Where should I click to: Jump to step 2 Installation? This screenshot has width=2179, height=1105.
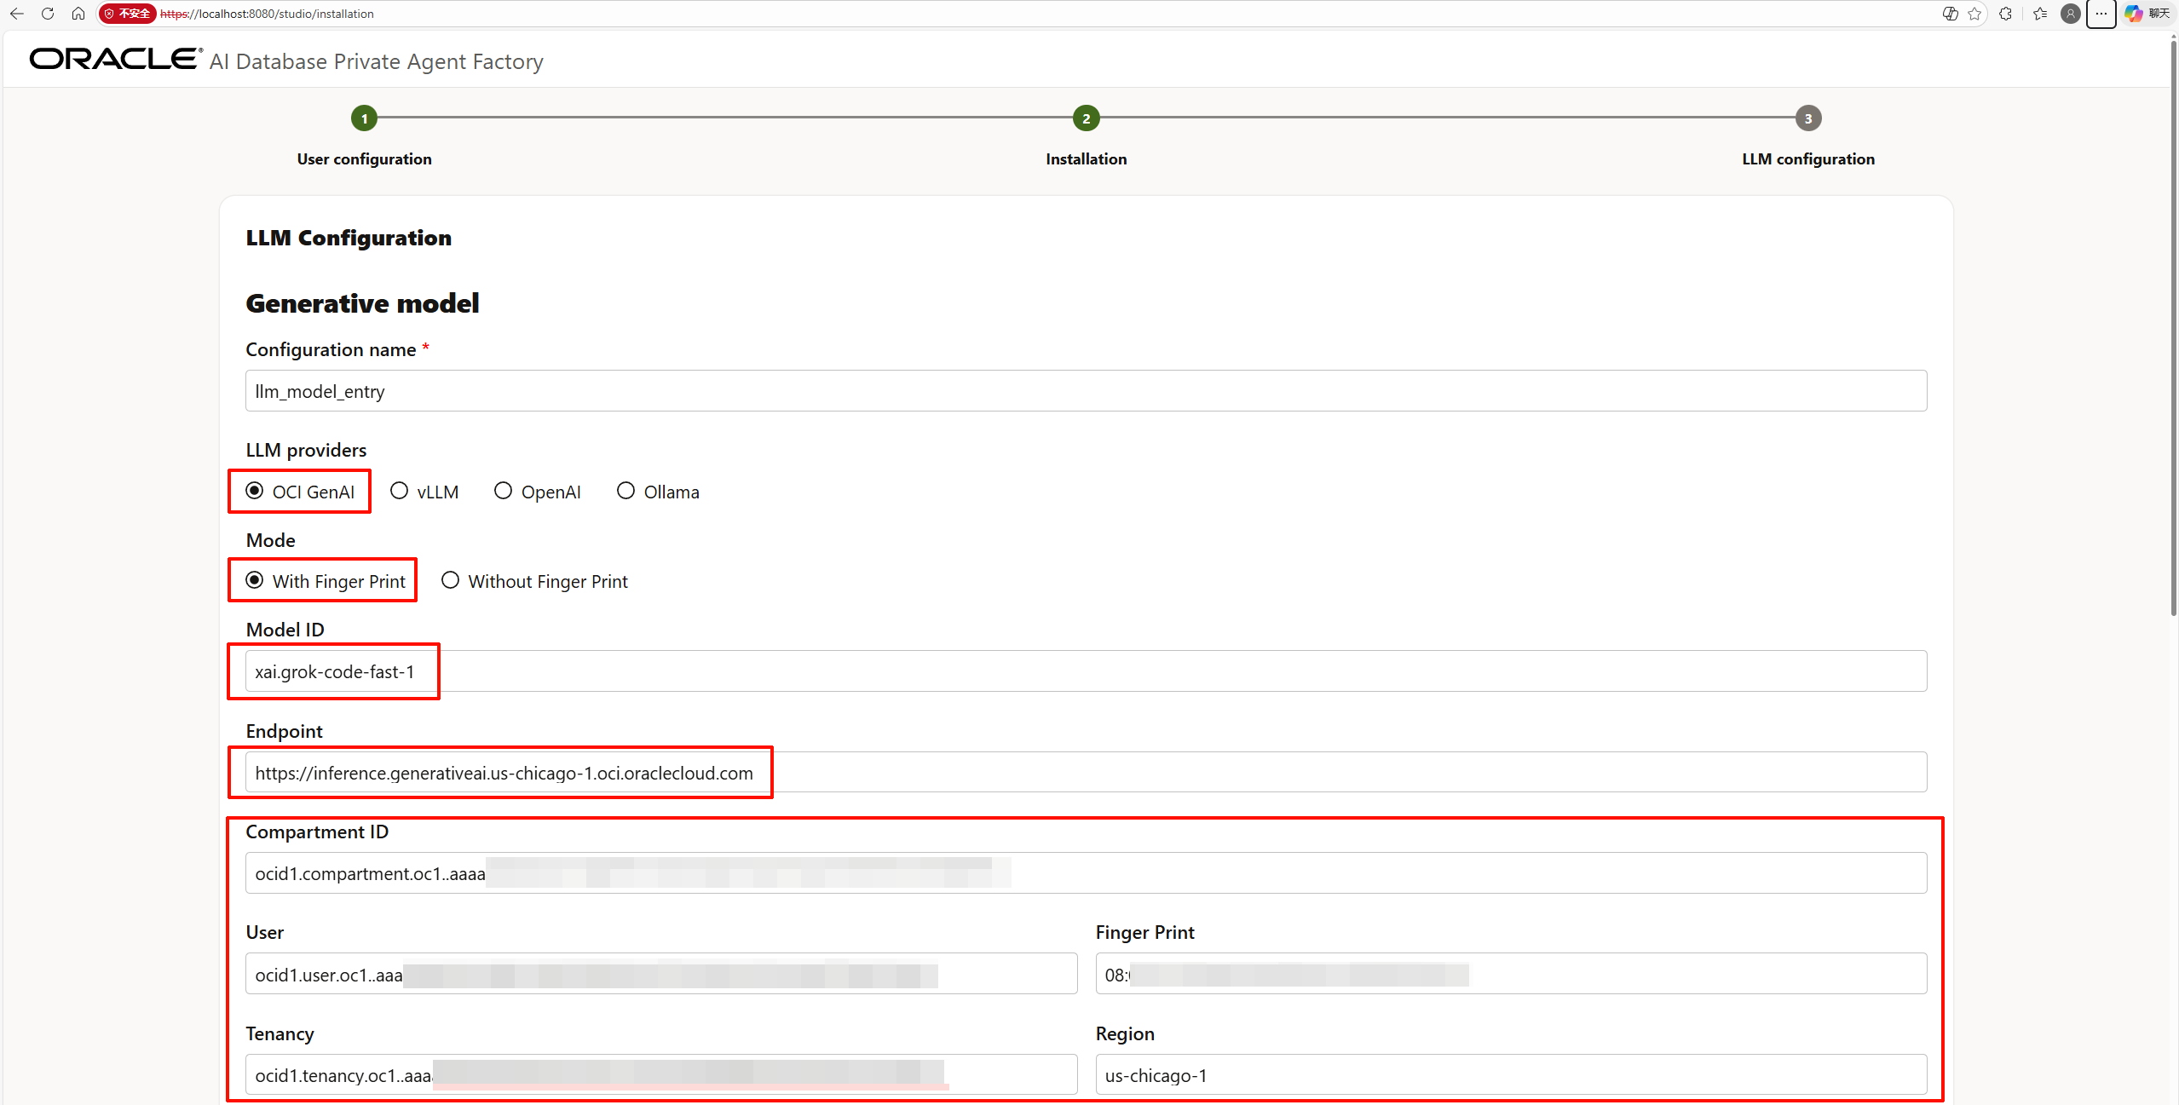(x=1086, y=118)
